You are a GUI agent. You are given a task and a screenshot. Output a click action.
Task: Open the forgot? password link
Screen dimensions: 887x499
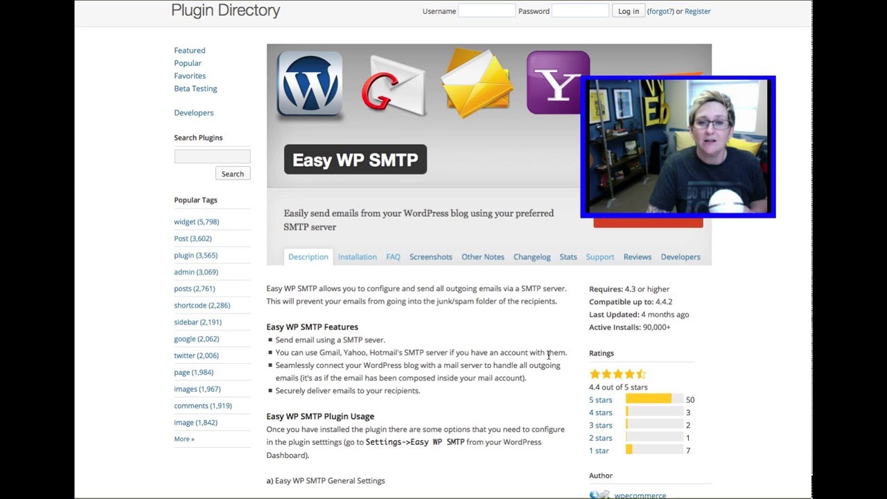pos(660,11)
